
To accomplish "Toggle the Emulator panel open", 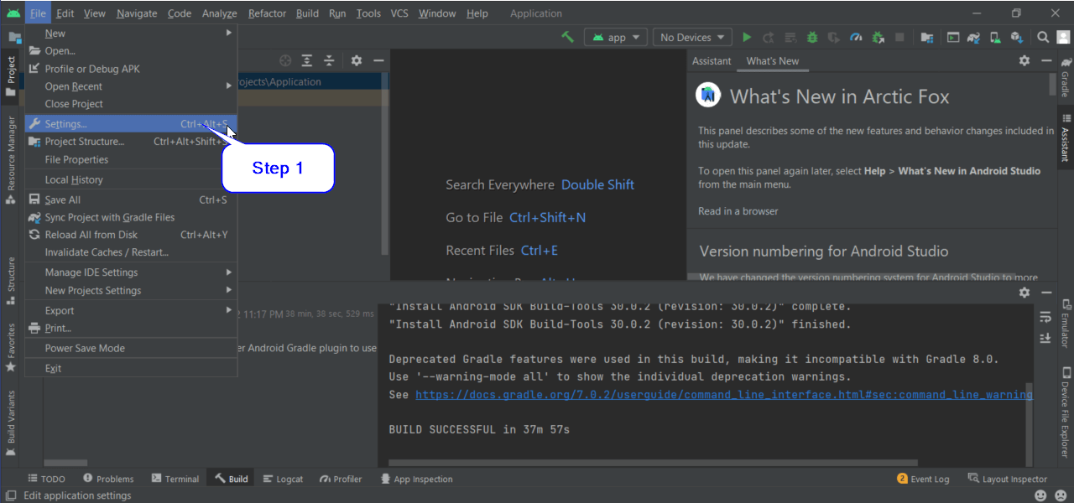I will coord(1066,327).
